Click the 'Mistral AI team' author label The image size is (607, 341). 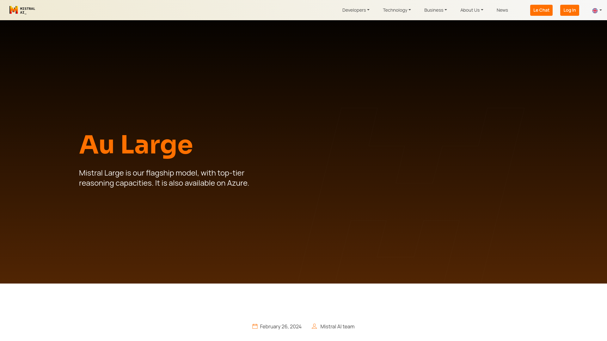[337, 326]
